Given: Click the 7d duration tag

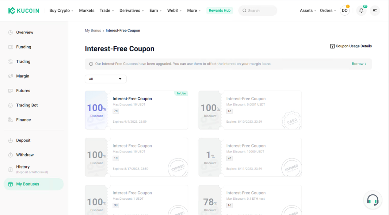Looking at the screenshot, I should (116, 111).
